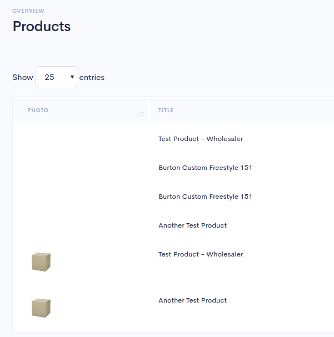This screenshot has height=337, width=334.
Task: Open the entries-per-page dropdown showing 25
Action: [56, 77]
